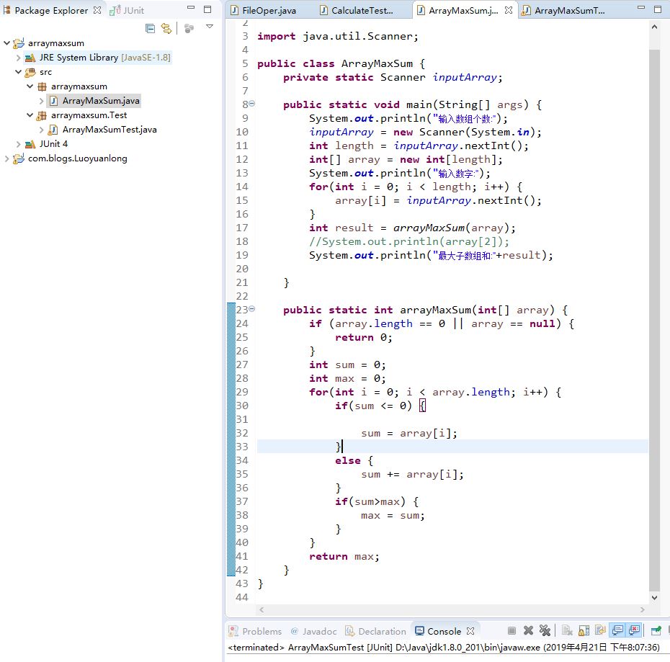The height and width of the screenshot is (662, 670).
Task: Open the CalculateTest editor tab
Action: 362,11
